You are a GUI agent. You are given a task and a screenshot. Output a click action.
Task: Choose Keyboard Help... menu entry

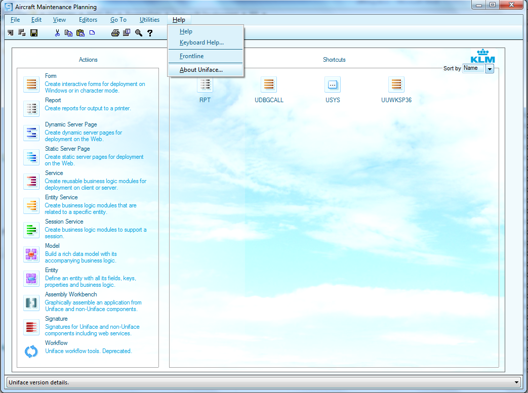(201, 42)
